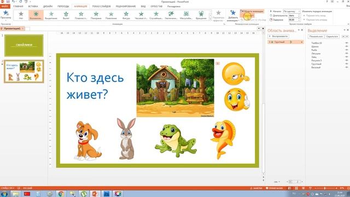Select the 'Нет' (None) animation effect
Image resolution: width=350 pixels, height=197 pixels.
coord(21,15)
